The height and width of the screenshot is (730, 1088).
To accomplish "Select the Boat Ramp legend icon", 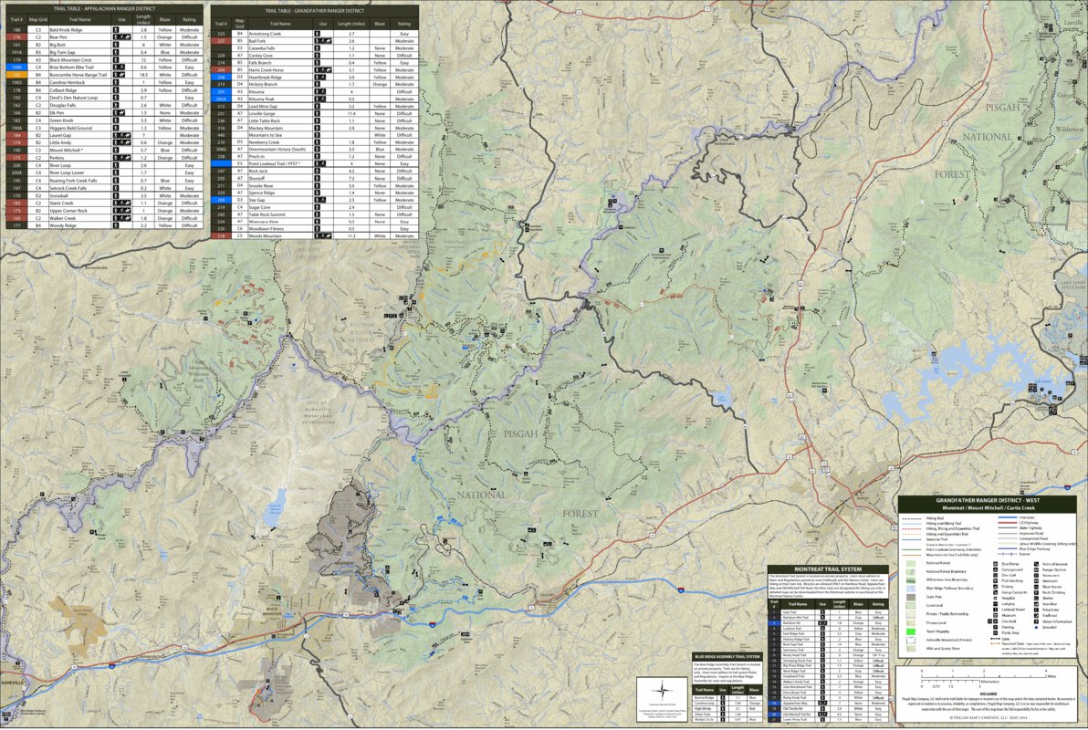I will point(995,564).
